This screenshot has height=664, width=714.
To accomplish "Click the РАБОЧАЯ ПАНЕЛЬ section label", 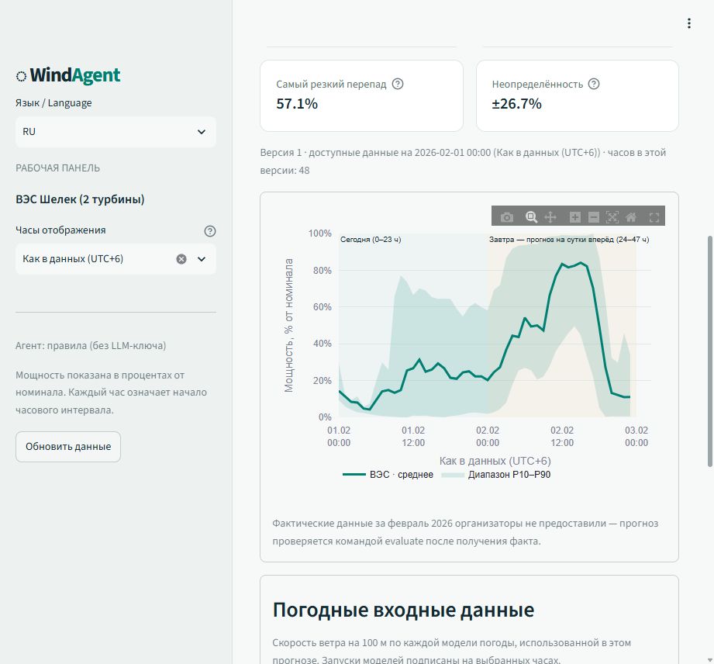I will click(x=58, y=168).
